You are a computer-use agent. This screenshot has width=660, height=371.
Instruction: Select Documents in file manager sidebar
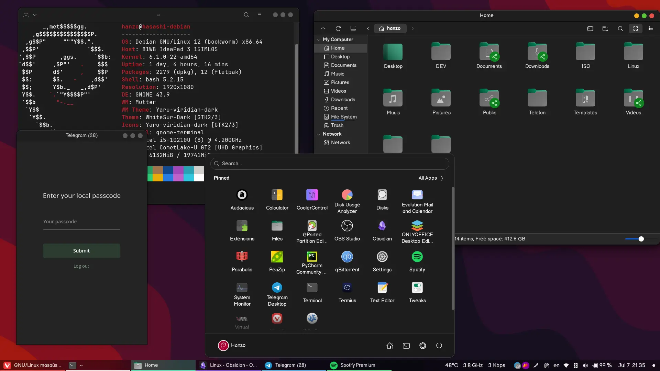pos(340,65)
